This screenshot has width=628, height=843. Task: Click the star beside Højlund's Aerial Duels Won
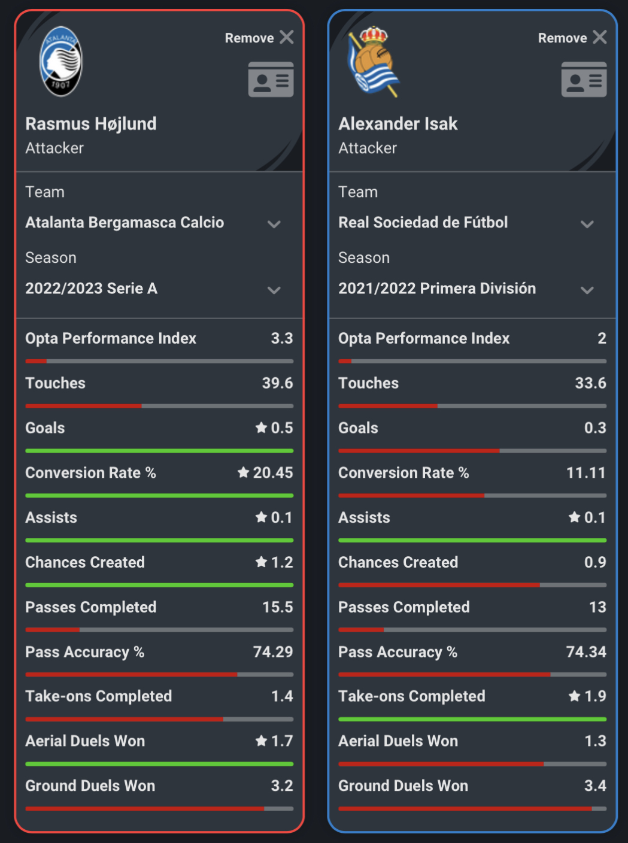[261, 741]
